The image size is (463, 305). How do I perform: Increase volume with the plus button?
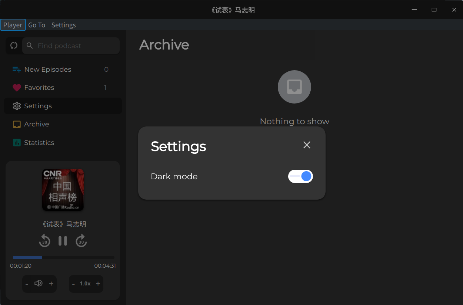[51, 284]
